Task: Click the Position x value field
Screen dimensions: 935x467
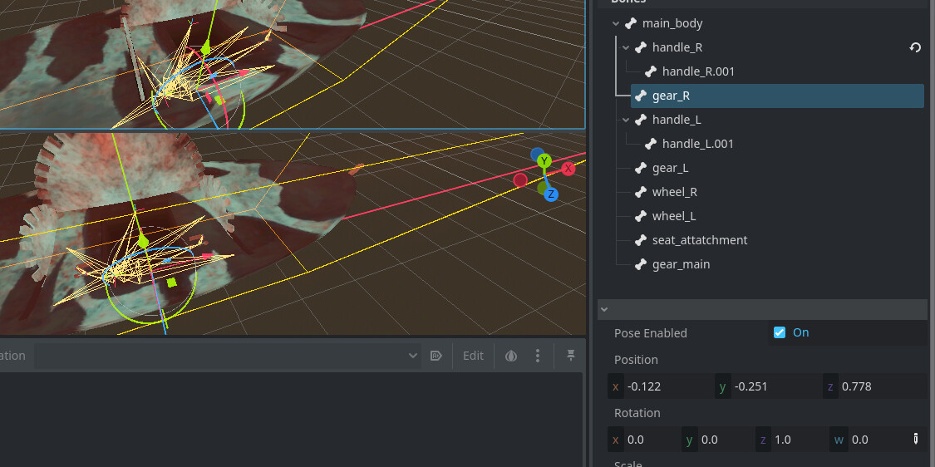Action: point(665,386)
